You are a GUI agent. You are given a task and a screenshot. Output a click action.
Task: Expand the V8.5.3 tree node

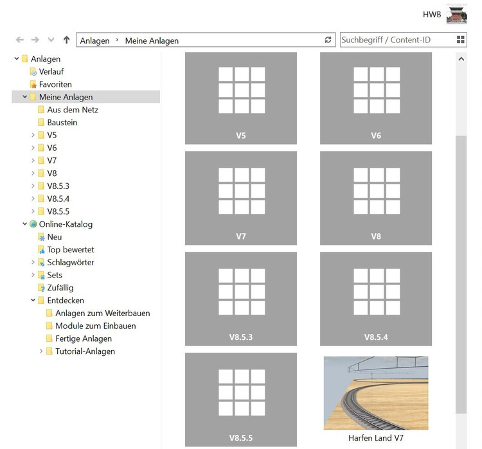point(33,186)
